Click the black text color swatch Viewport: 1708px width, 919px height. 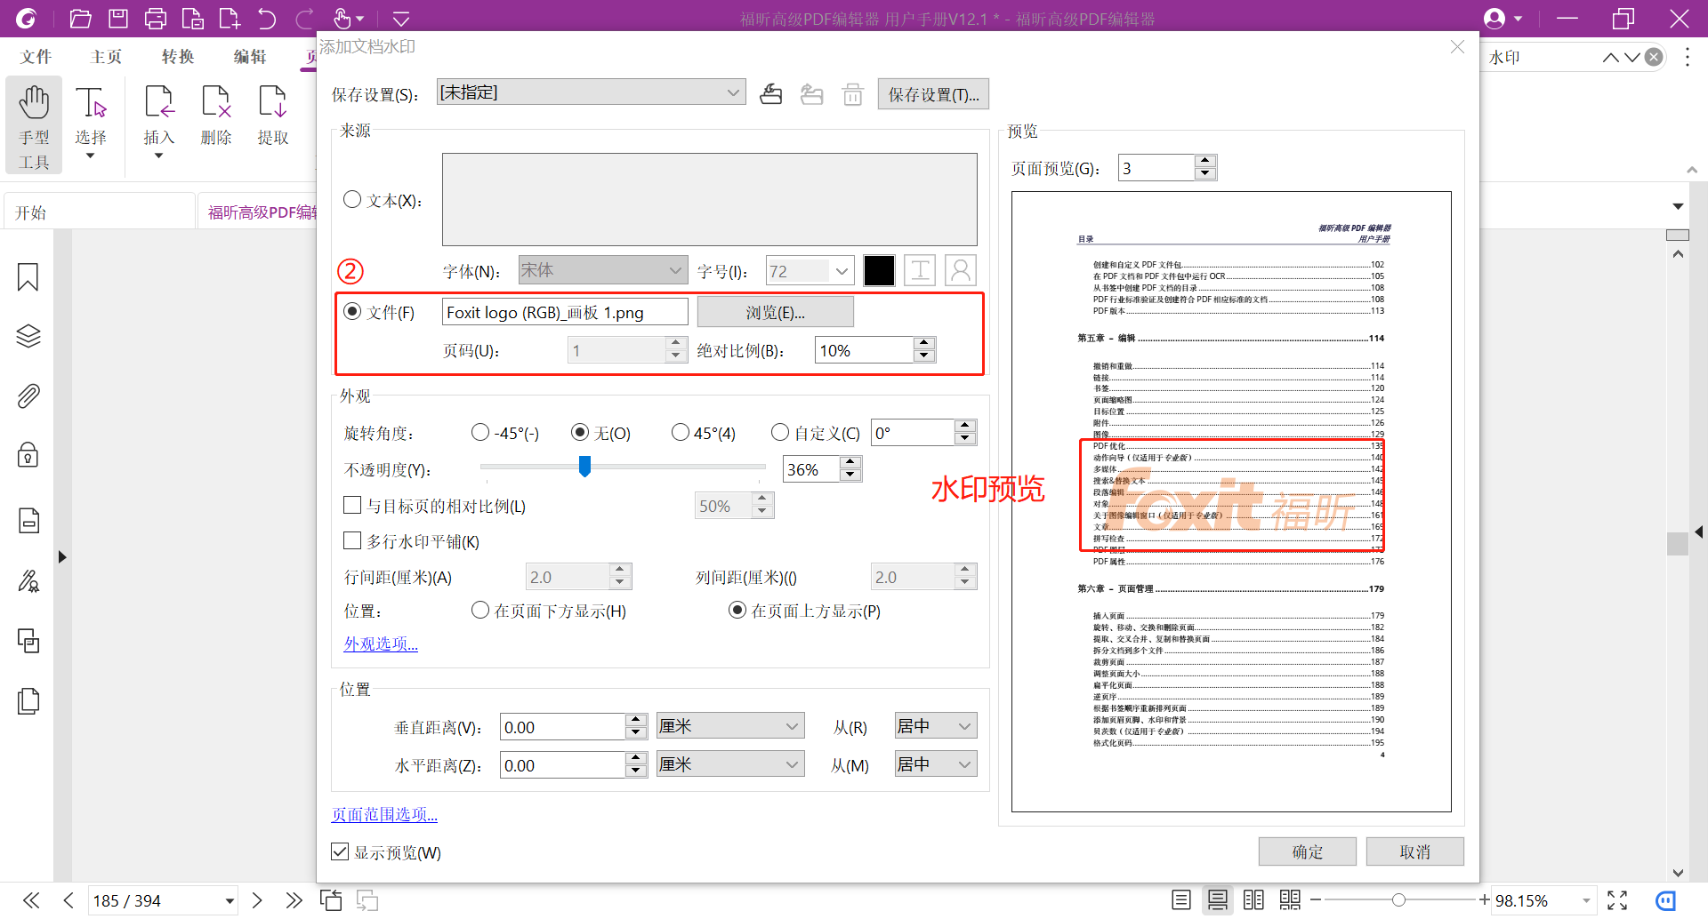coord(879,270)
